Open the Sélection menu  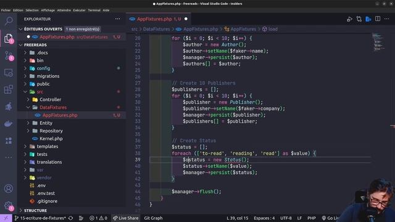pyautogui.click(x=32, y=10)
